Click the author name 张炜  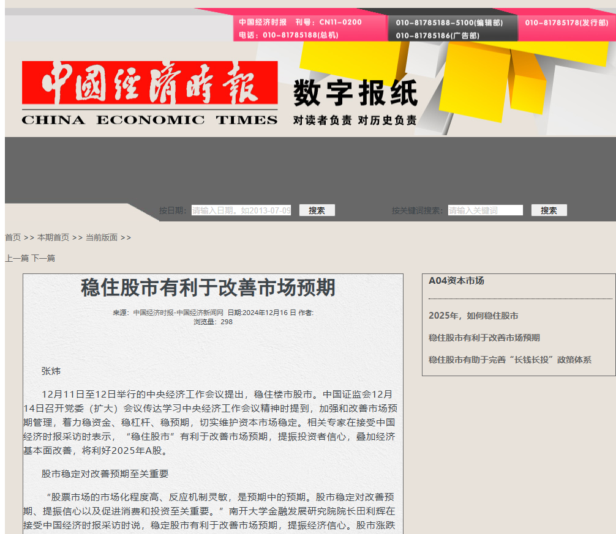coord(51,371)
